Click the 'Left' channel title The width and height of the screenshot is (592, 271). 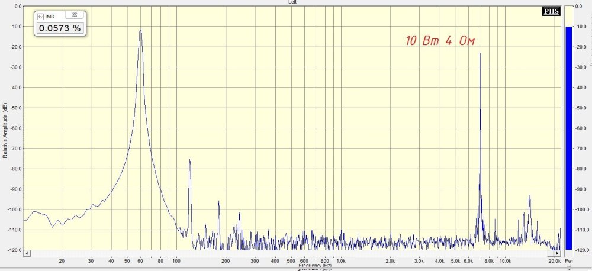[x=292, y=2]
